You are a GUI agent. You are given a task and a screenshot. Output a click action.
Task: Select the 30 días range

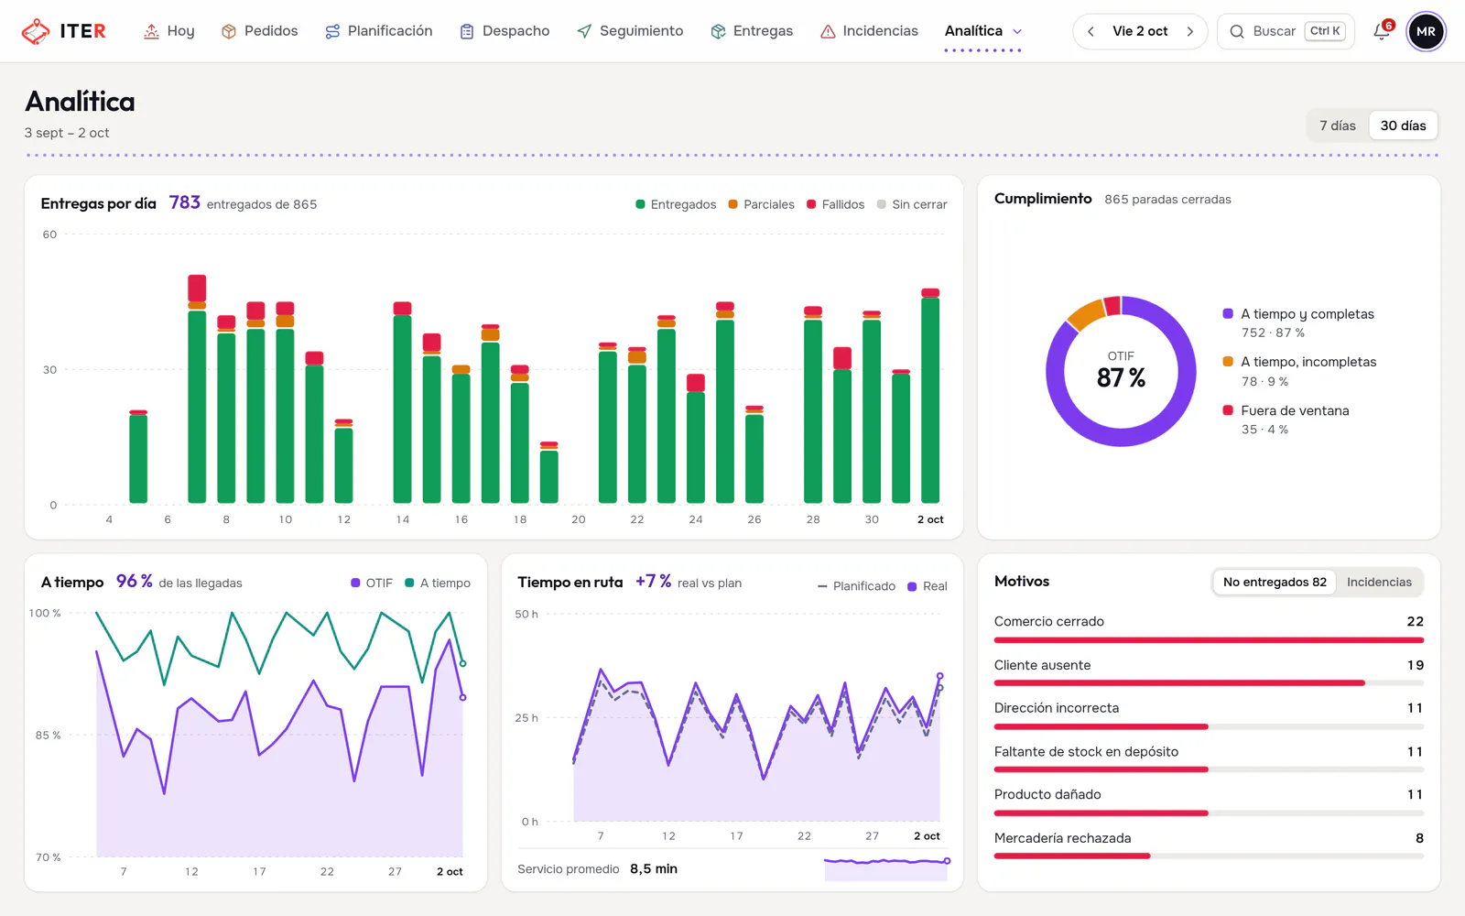click(x=1403, y=125)
